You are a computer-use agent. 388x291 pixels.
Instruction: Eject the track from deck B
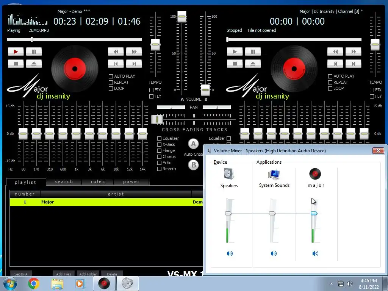click(x=253, y=64)
